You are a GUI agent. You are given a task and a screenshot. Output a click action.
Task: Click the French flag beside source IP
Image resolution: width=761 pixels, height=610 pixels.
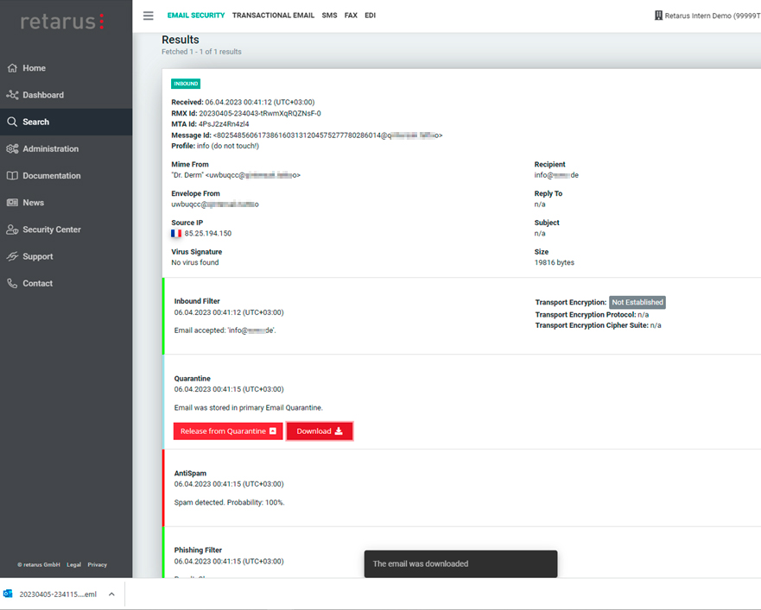[176, 234]
